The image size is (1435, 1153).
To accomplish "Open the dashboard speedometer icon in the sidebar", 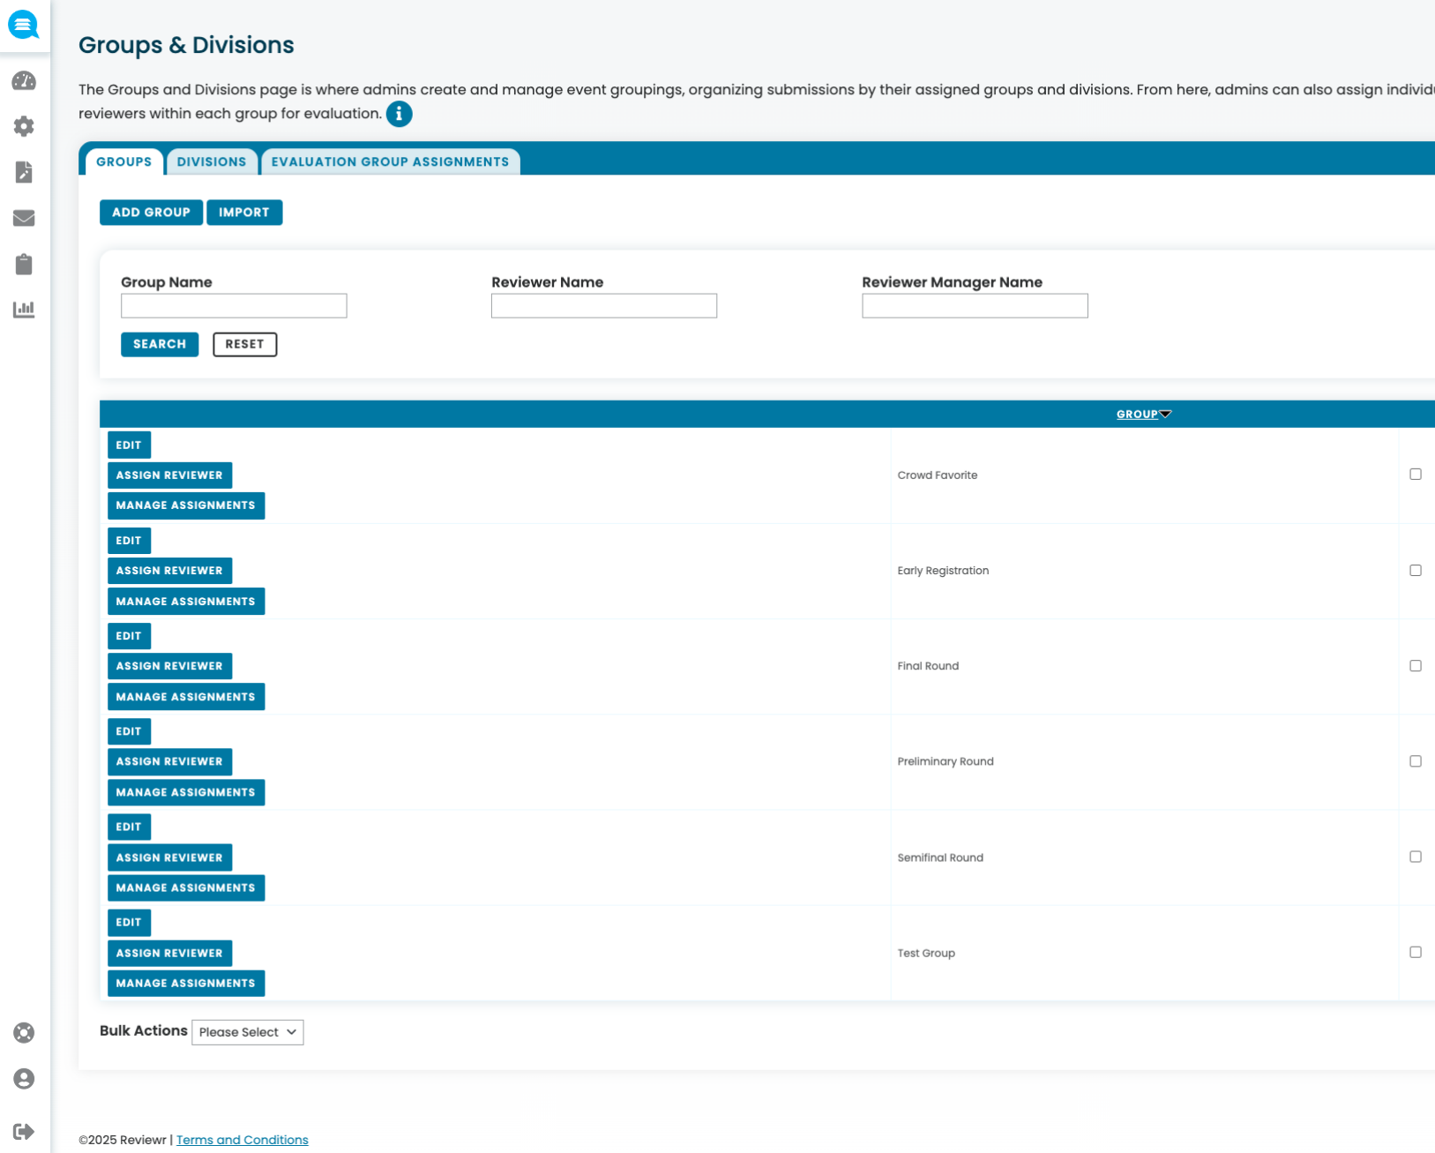I will click(x=24, y=80).
